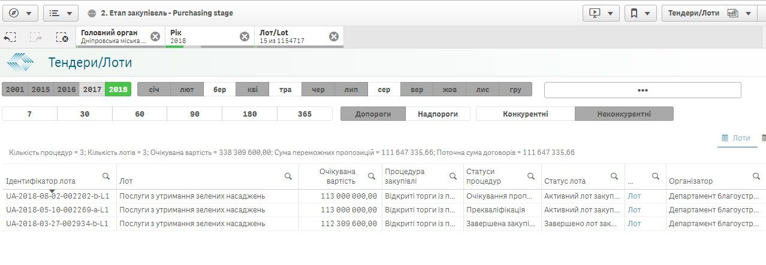This screenshot has height=265, width=766.
Task: Open the storytelling presentation icon menu
Action: [x=601, y=13]
